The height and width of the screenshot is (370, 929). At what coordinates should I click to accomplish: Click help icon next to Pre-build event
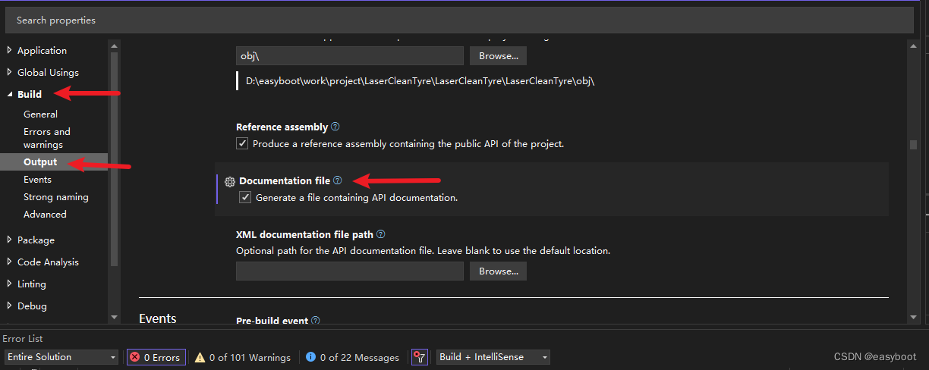click(x=316, y=321)
